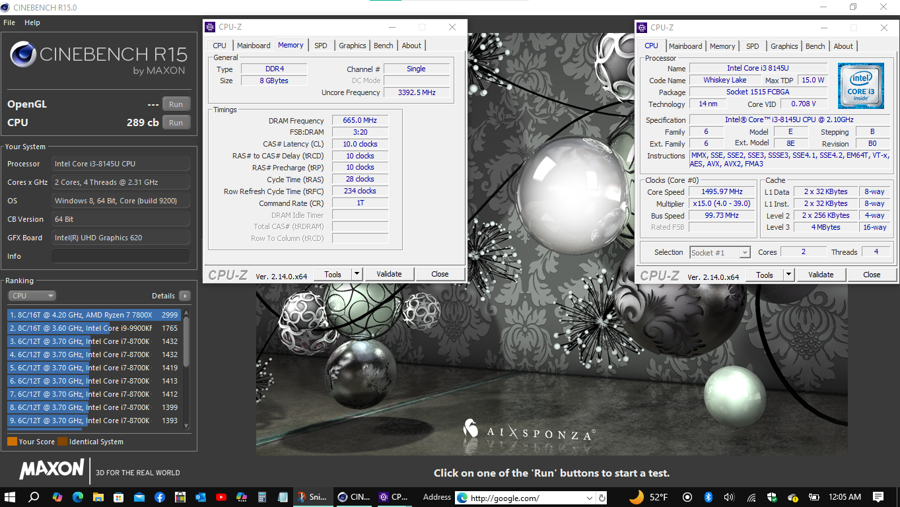This screenshot has height=507, width=900.
Task: Run the OpenGL benchmark
Action: click(176, 104)
